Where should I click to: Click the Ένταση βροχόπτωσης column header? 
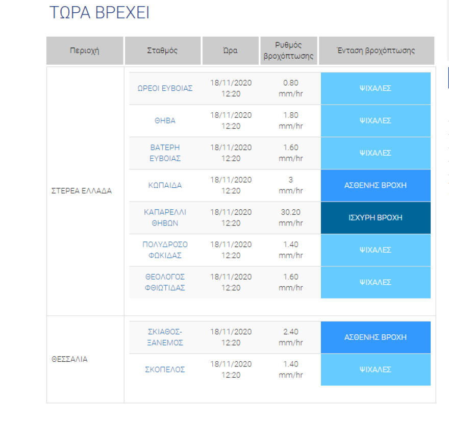pyautogui.click(x=376, y=51)
